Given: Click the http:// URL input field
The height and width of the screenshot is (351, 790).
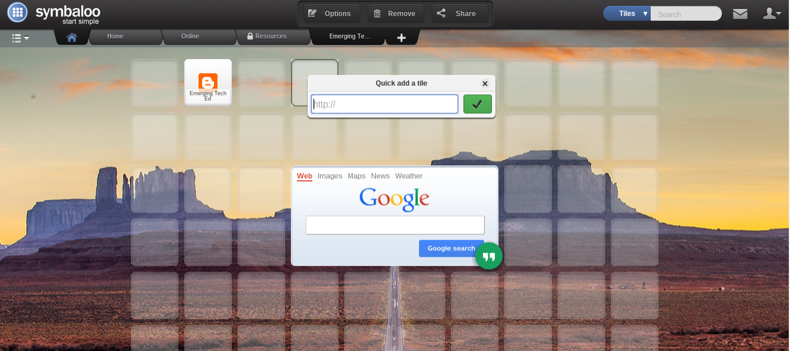Looking at the screenshot, I should (385, 104).
